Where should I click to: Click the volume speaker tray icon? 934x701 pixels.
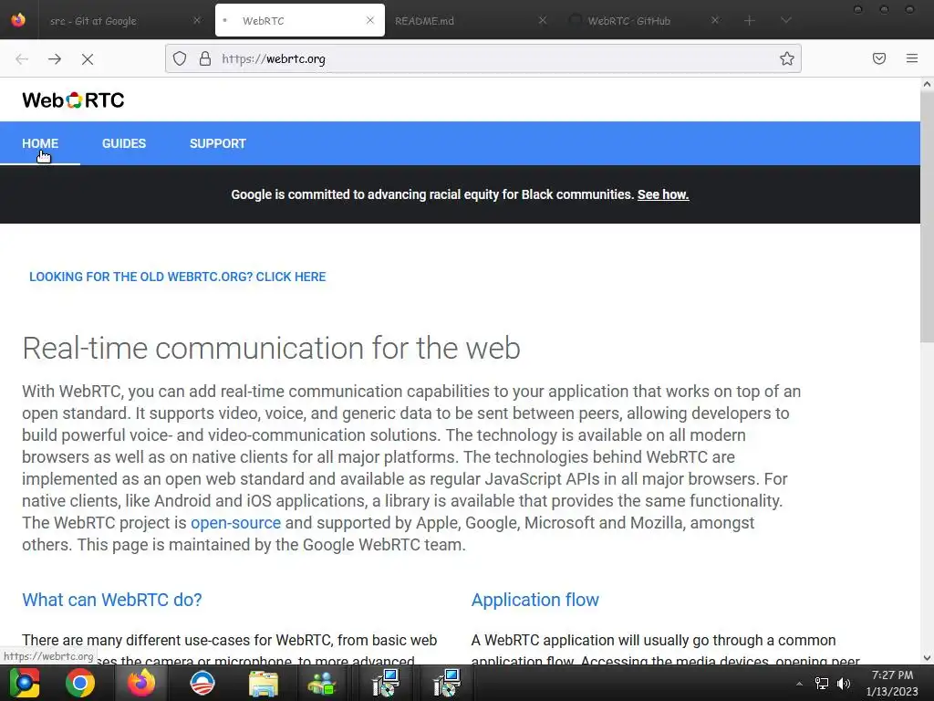coord(844,683)
